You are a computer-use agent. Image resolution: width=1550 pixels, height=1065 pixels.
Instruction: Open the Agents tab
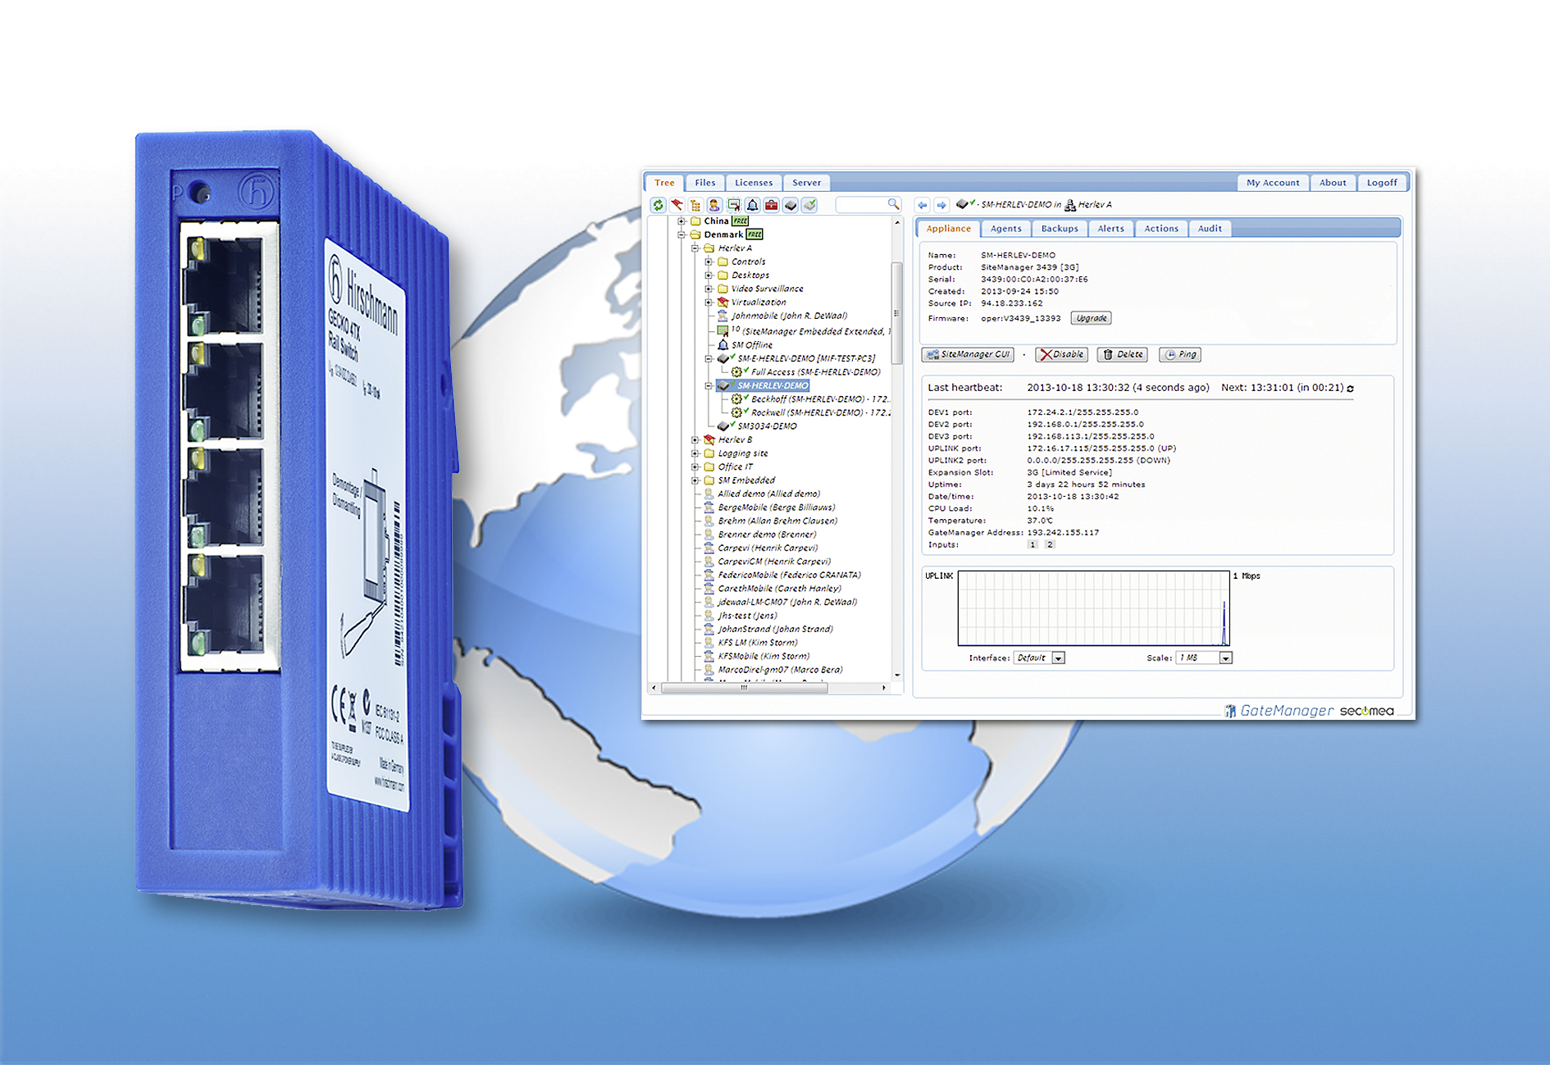1005,229
